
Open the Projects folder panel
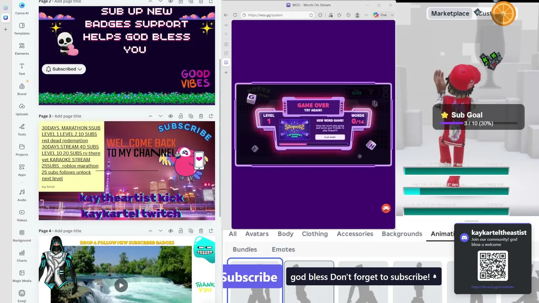point(22,149)
